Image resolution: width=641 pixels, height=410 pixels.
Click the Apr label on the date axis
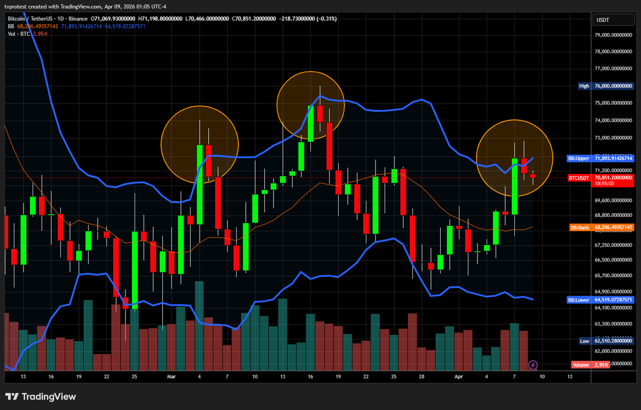click(458, 376)
